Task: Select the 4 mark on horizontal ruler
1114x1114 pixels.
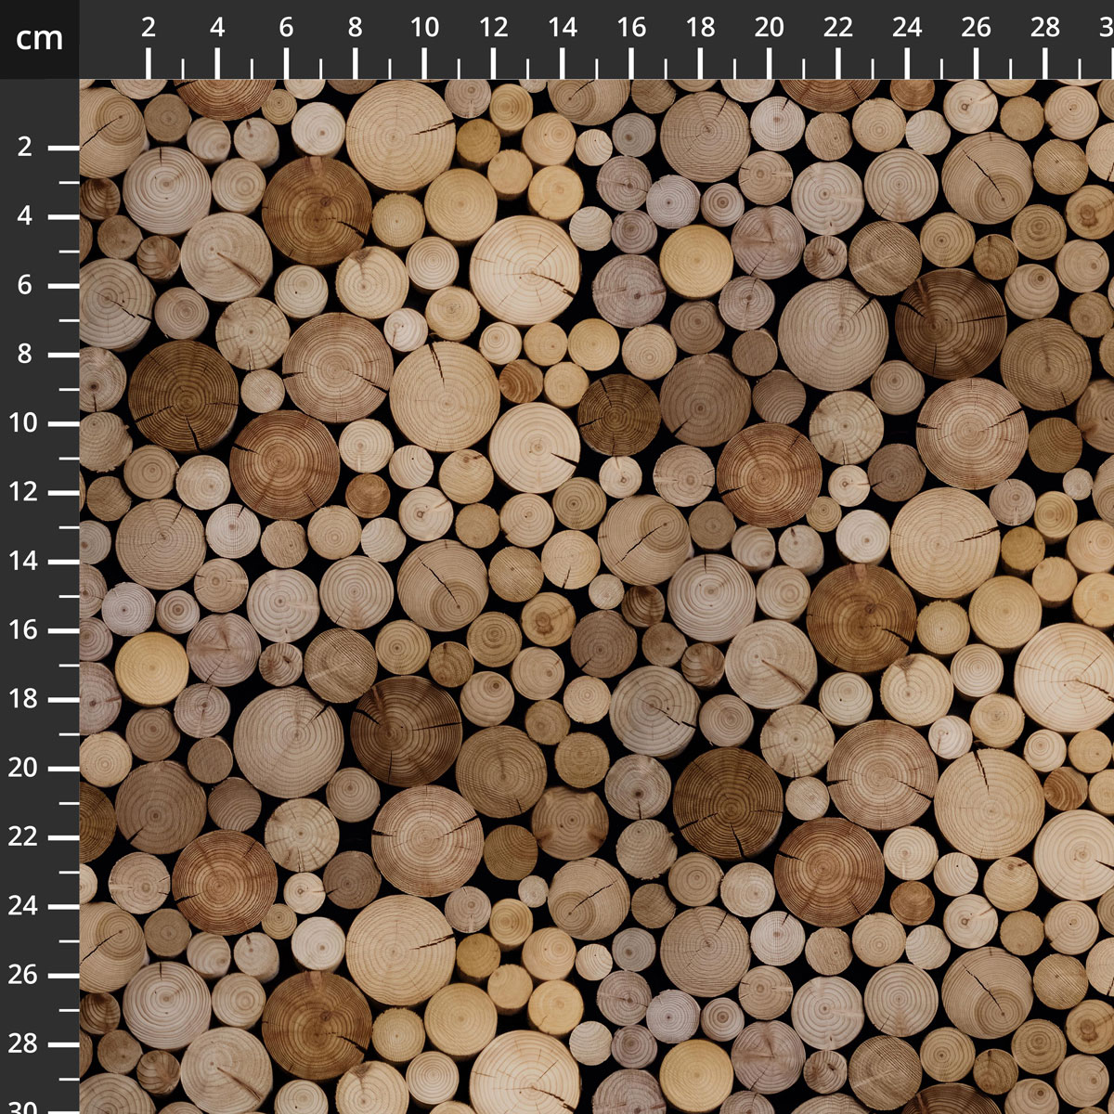Action: (x=217, y=28)
